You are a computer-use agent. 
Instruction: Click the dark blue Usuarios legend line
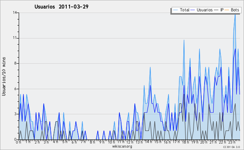193,10
